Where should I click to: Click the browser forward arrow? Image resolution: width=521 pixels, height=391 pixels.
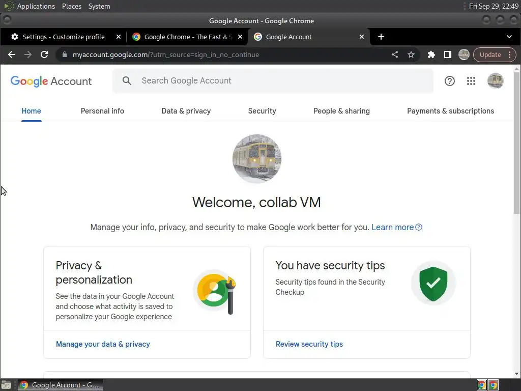click(x=28, y=54)
